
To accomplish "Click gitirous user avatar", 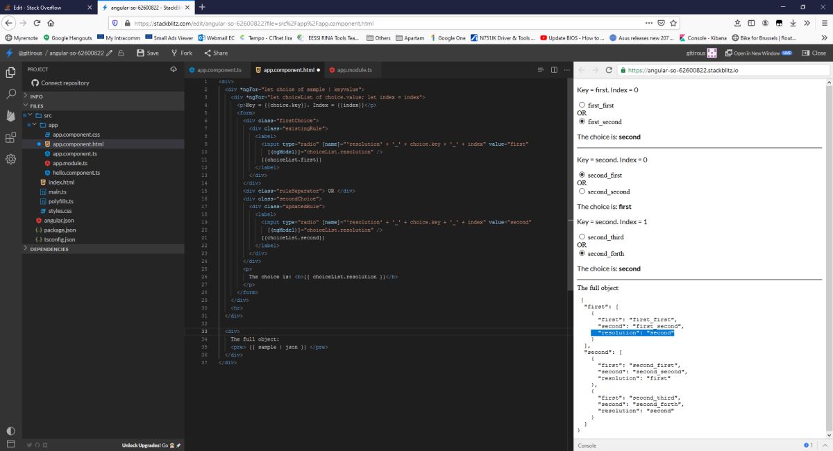I will [x=712, y=53].
